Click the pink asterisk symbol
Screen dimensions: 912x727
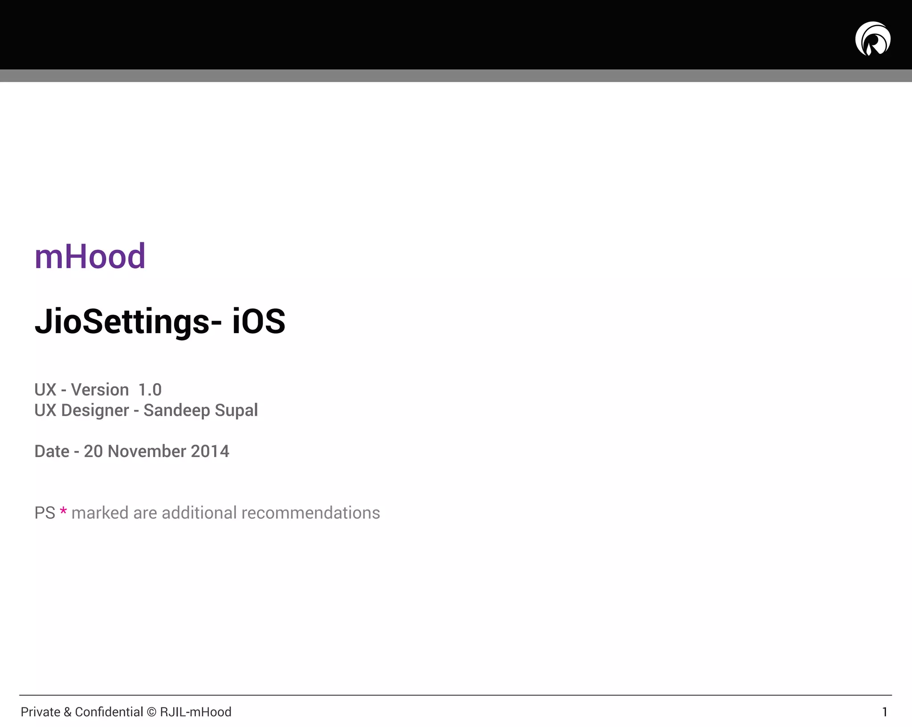pyautogui.click(x=63, y=511)
